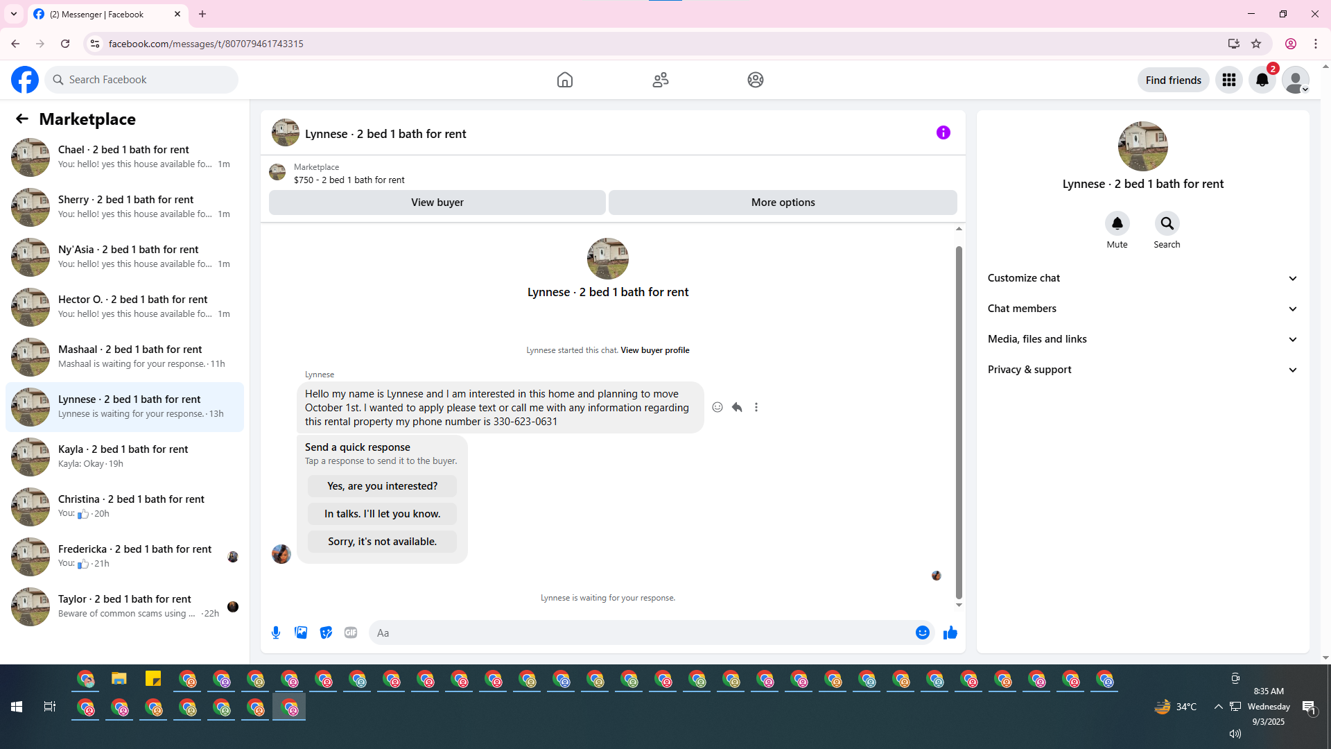This screenshot has width=1331, height=749.
Task: Send quick reply 'Sorry, it's not available.'
Action: [382, 542]
